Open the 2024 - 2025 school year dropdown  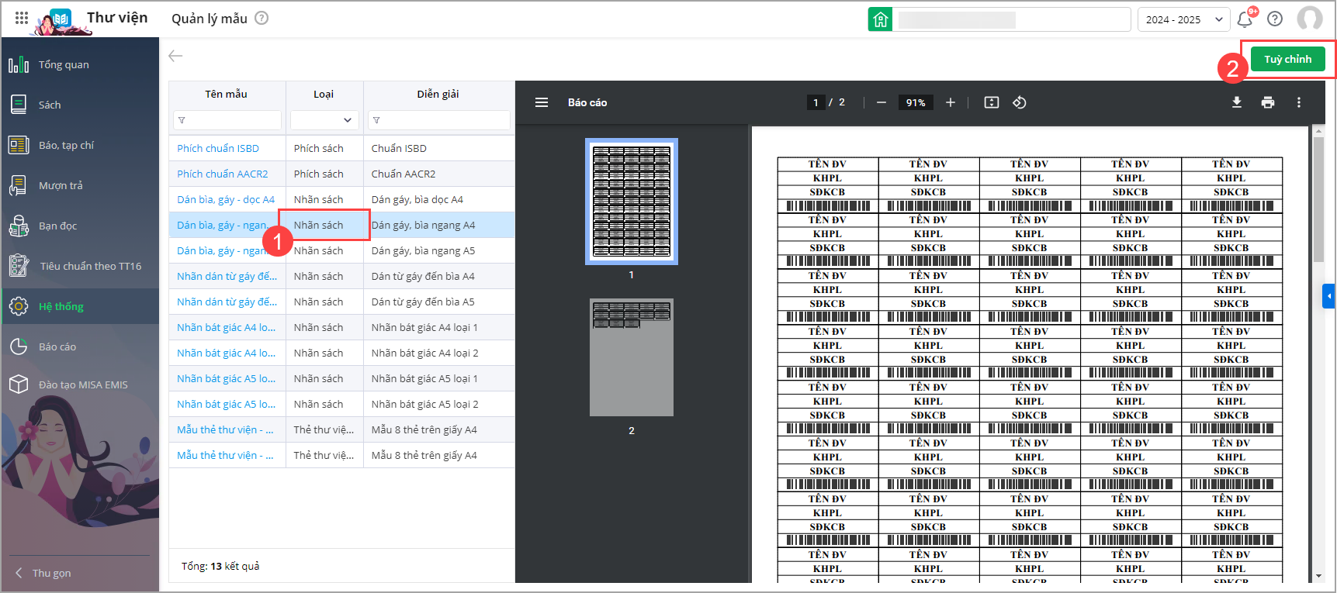[x=1183, y=19]
